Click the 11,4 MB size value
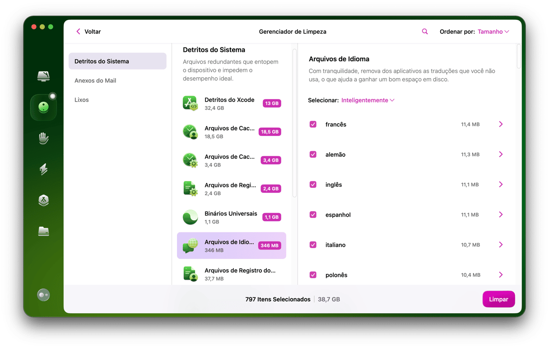Image resolution: width=549 pixels, height=348 pixels. (x=470, y=124)
